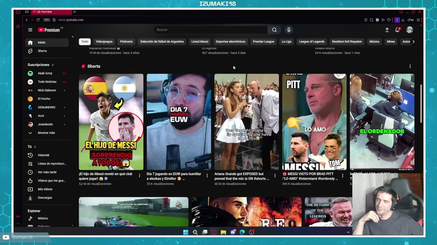Click the purple profile extension icon
The height and width of the screenshot is (245, 437).
[x=397, y=20]
